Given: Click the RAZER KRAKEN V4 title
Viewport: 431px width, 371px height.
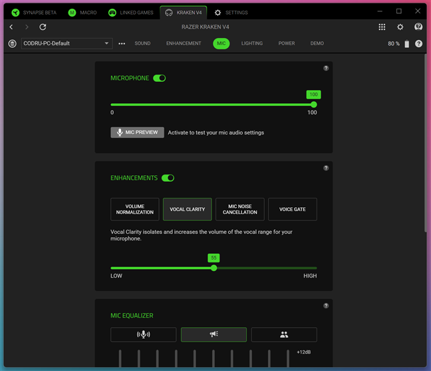Looking at the screenshot, I should pyautogui.click(x=206, y=27).
